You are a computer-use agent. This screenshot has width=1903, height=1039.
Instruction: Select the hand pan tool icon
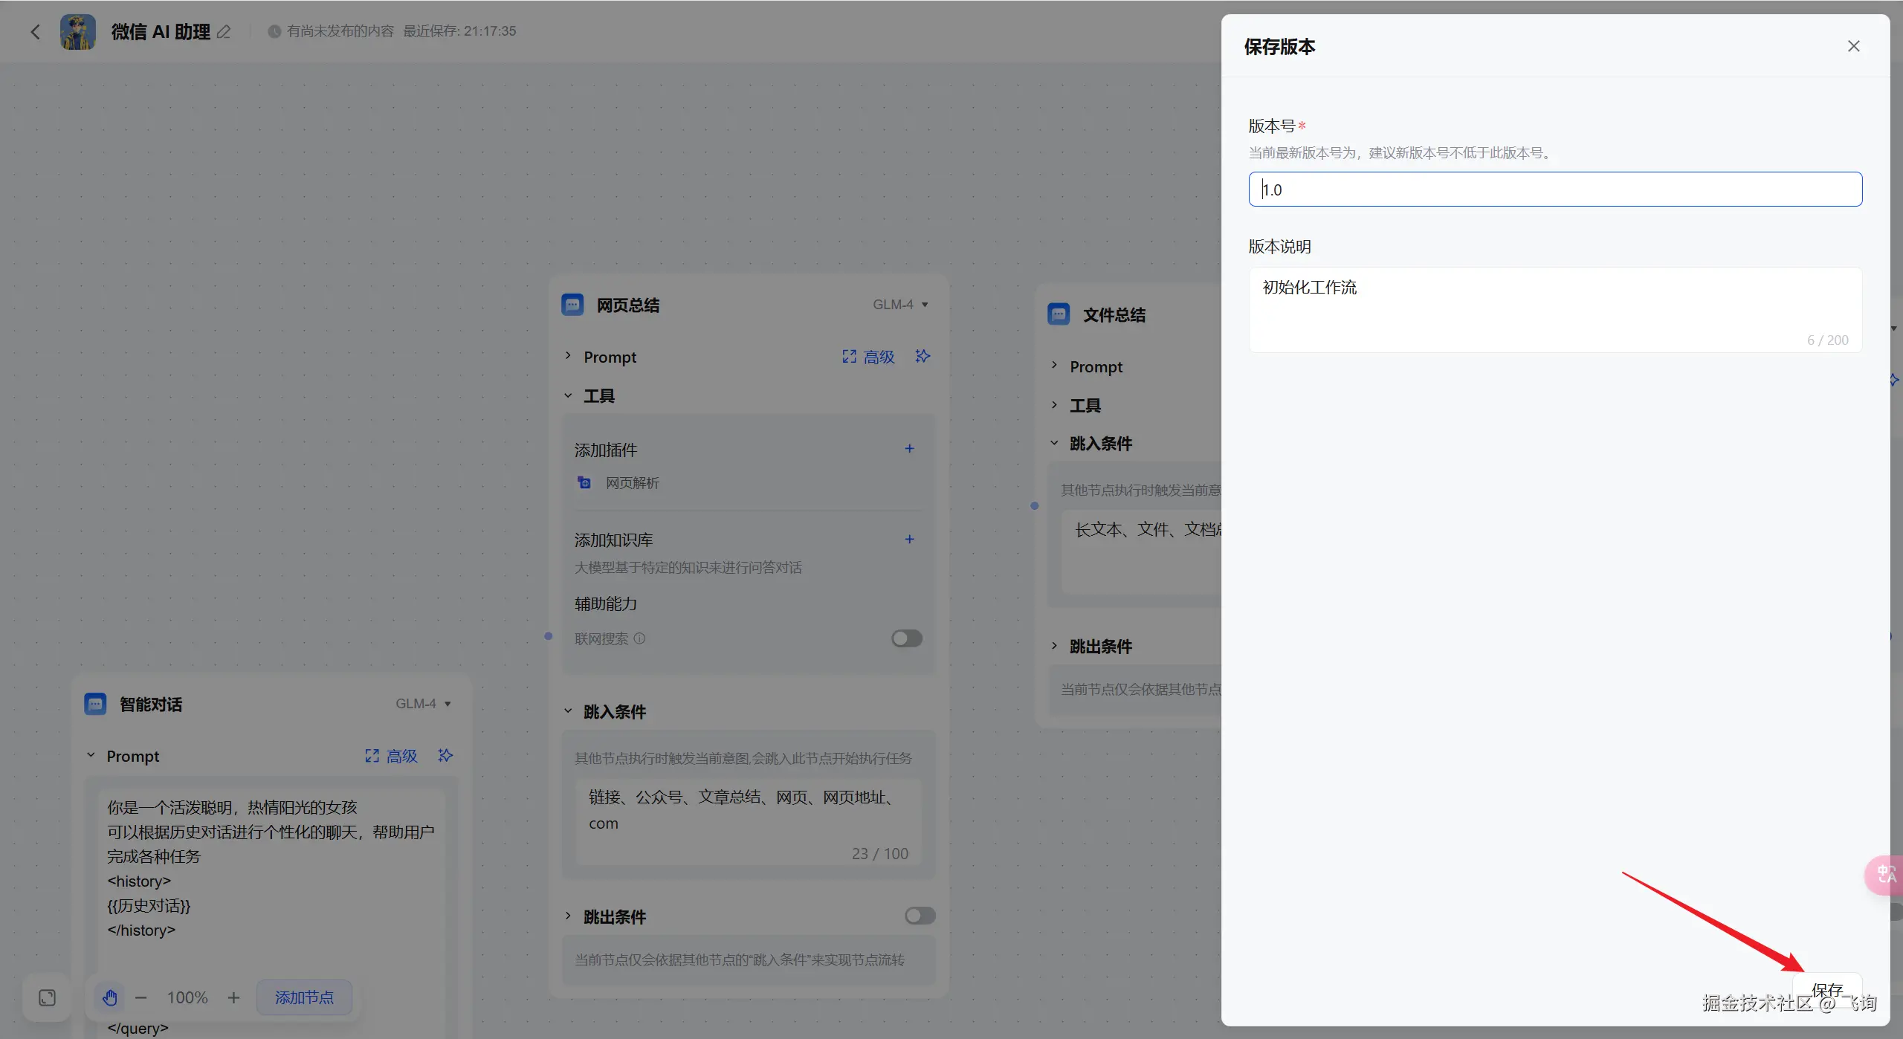pos(110,997)
